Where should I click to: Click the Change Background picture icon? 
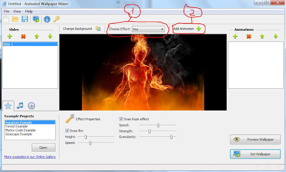98,29
